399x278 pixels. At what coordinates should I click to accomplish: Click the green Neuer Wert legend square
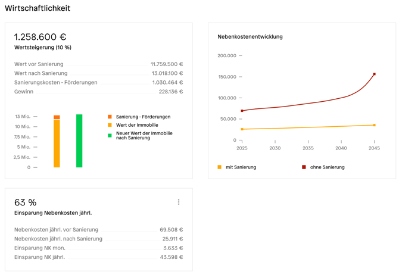click(x=110, y=136)
